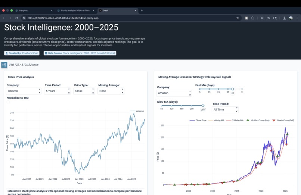Open the All Time period dropdown

click(225, 109)
